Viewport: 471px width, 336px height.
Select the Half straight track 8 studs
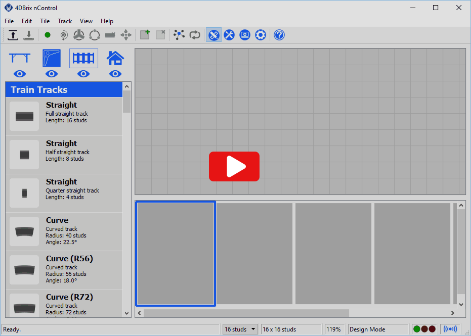tap(64, 155)
